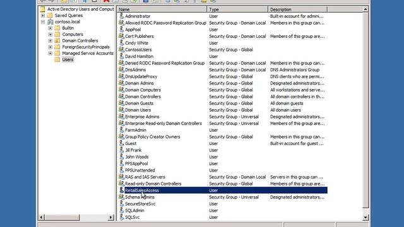This screenshot has height=227, width=404.
Task: Click the John Woods user icon
Action: tap(121, 156)
